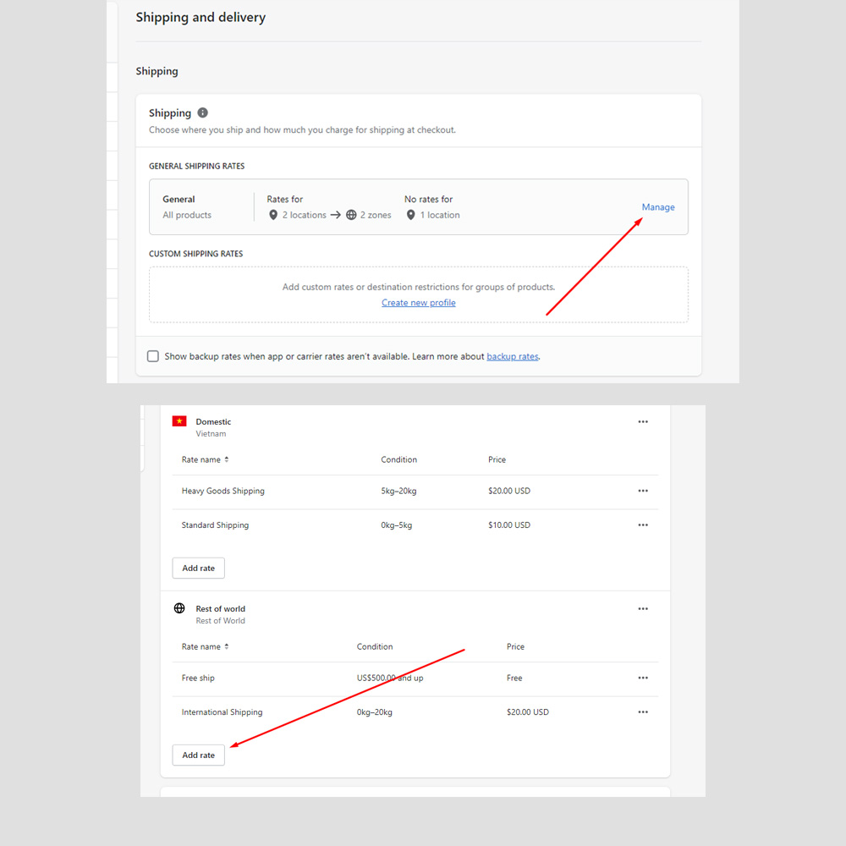
Task: Select the Heavy Goods Shipping rate name
Action: point(222,491)
